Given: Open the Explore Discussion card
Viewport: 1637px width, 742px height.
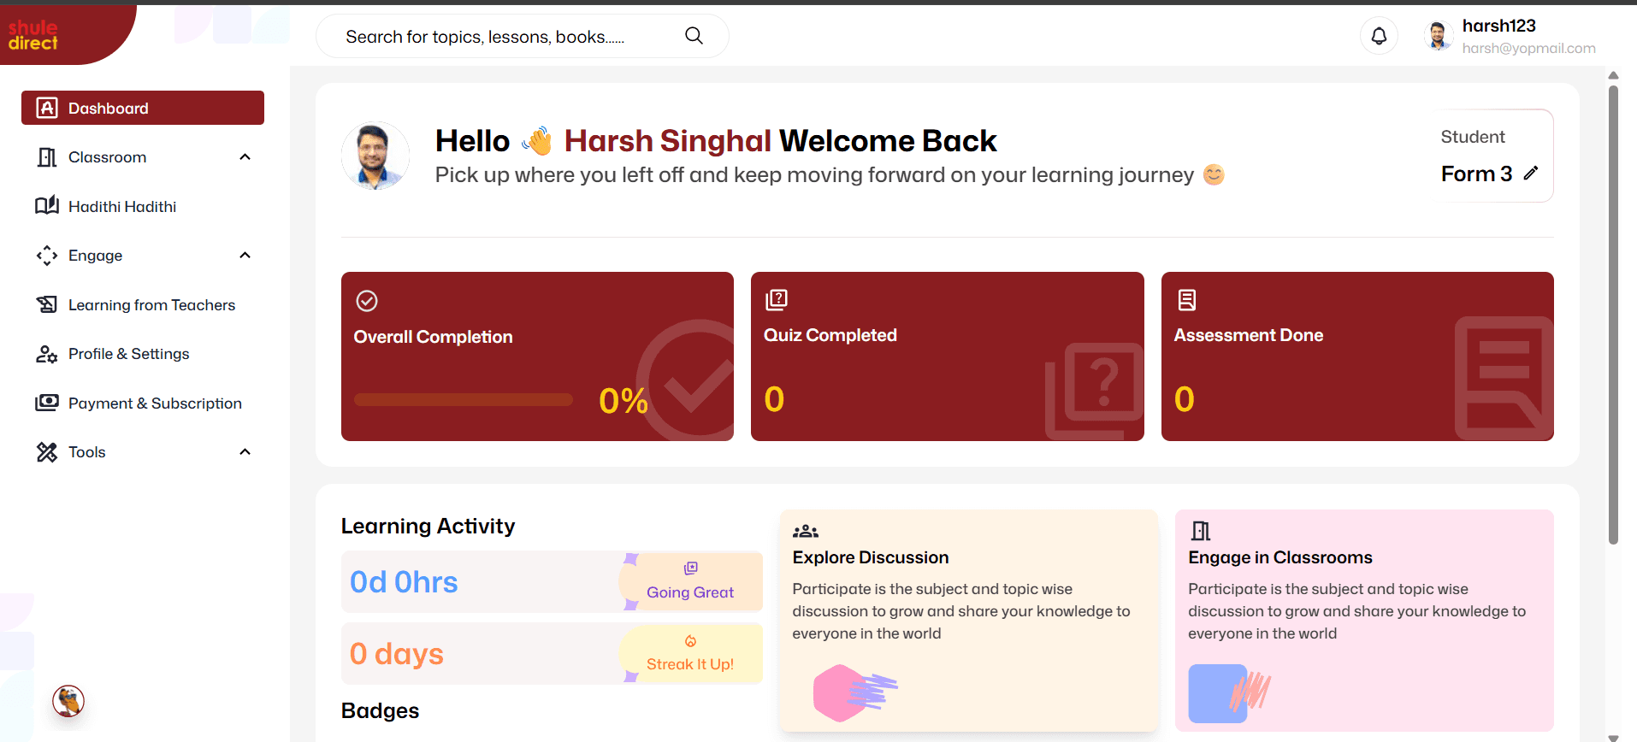Looking at the screenshot, I should pos(968,621).
